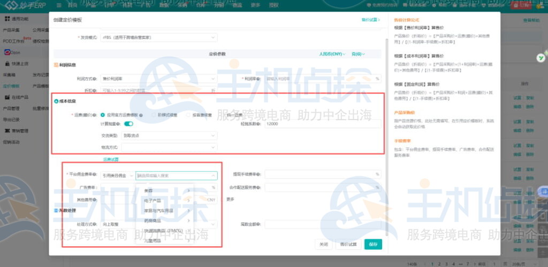Open the 利润方式 售价利润率 dropdown

[158, 79]
